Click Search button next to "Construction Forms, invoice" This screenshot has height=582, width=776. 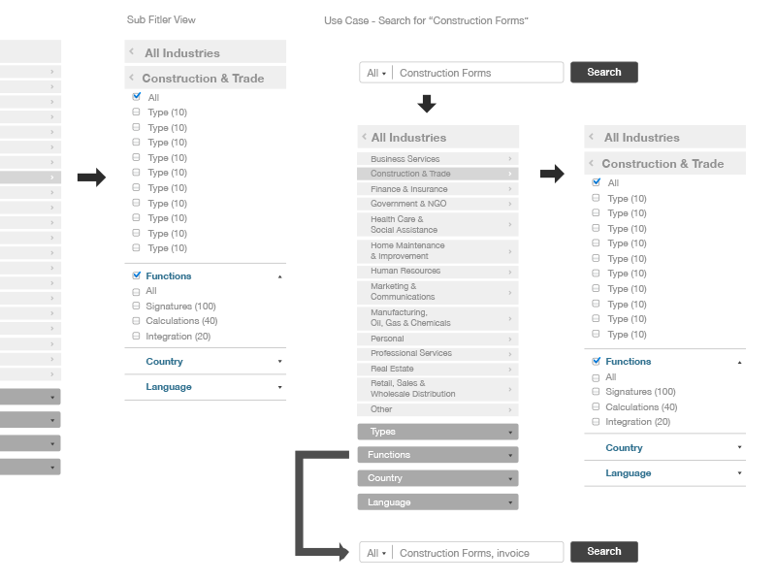[603, 552]
